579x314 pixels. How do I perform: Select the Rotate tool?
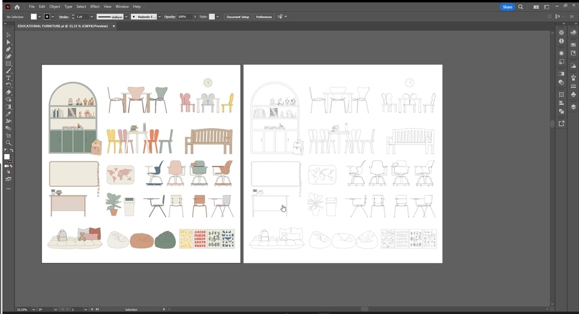pos(8,85)
